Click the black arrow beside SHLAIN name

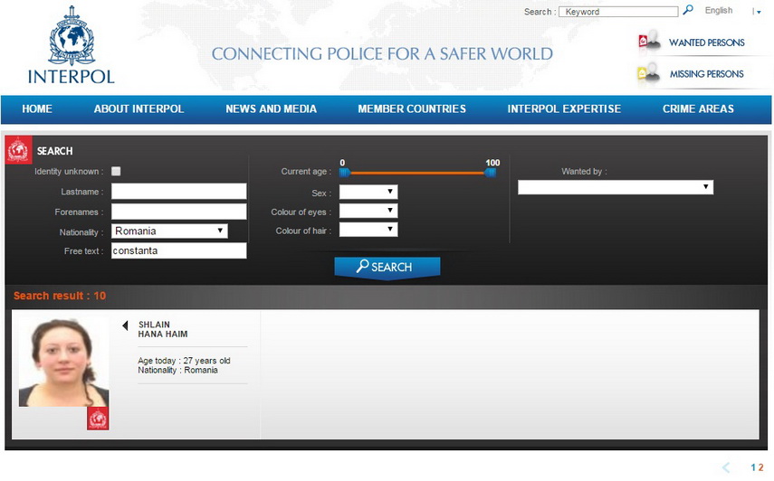coord(125,325)
